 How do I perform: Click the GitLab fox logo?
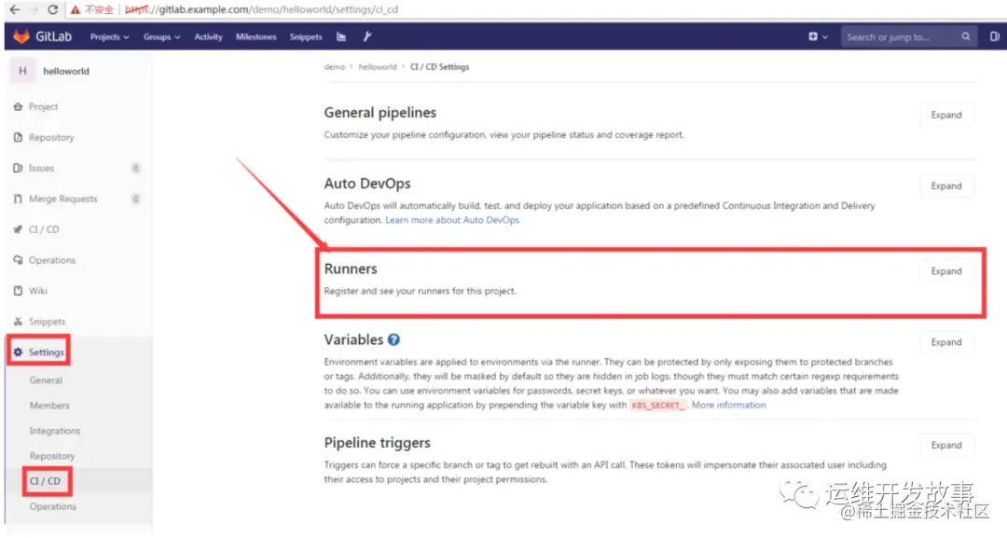(x=21, y=36)
